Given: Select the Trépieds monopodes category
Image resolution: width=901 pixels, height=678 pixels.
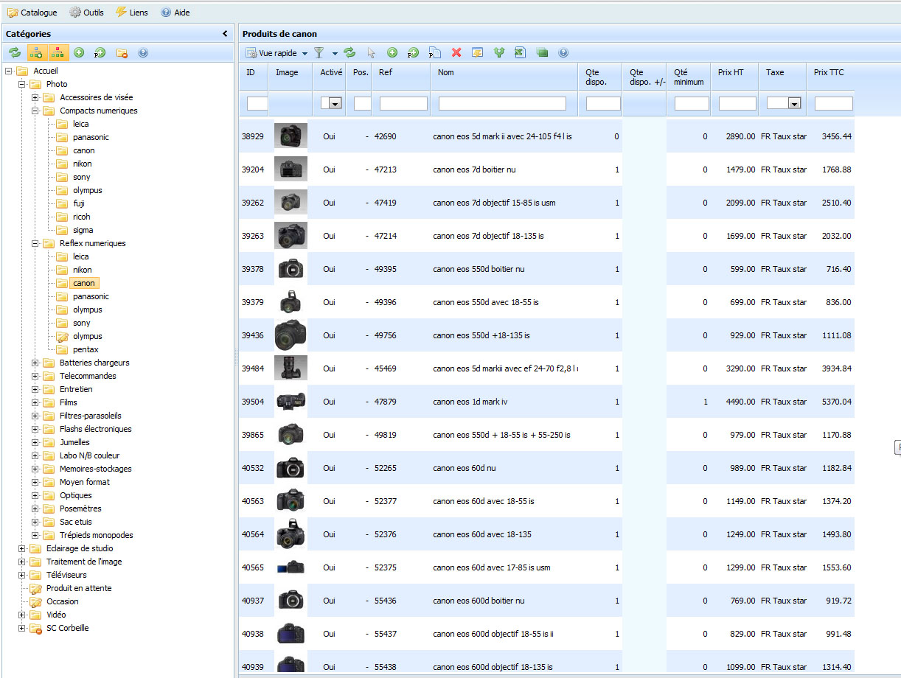Looking at the screenshot, I should [x=97, y=535].
